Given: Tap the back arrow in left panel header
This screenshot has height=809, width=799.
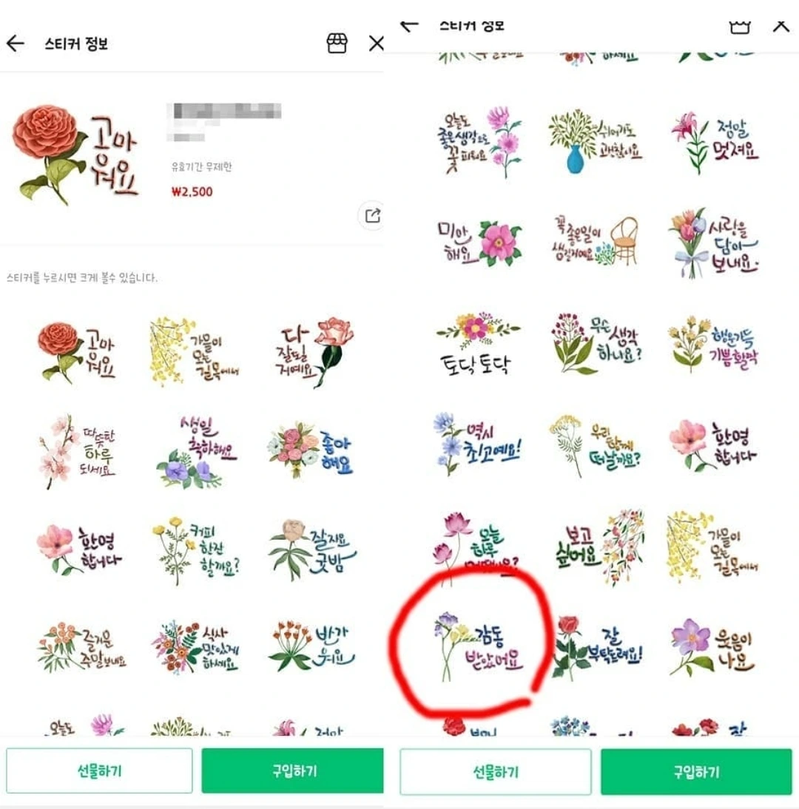Looking at the screenshot, I should [16, 44].
